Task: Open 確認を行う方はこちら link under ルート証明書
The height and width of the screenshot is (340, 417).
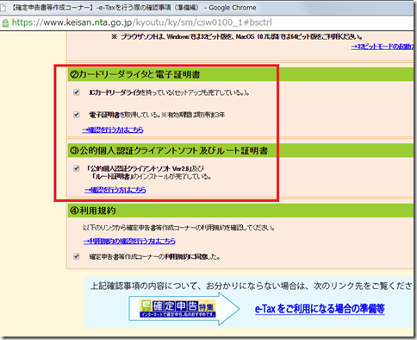Action: 115,190
